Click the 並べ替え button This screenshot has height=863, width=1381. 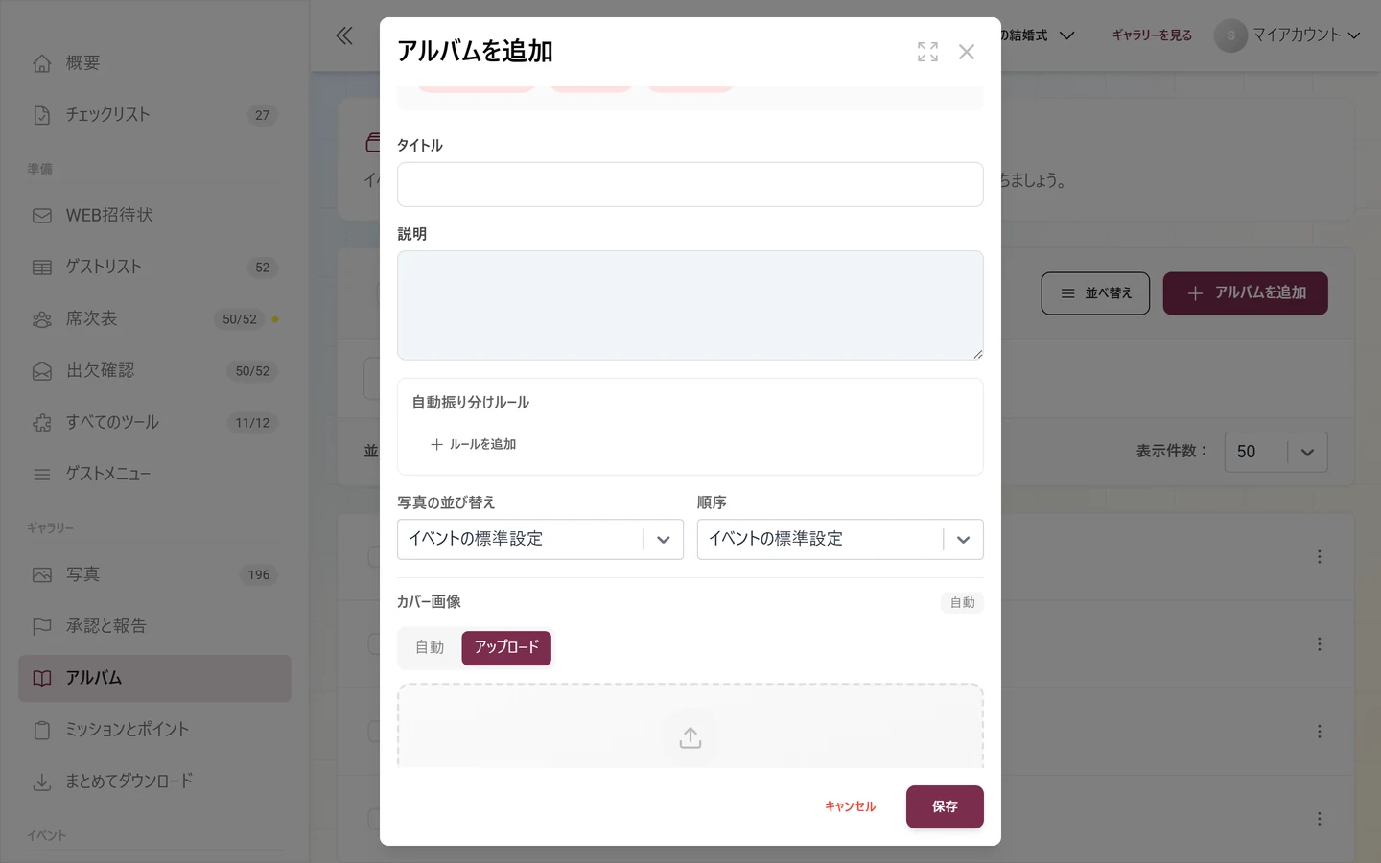click(x=1095, y=293)
